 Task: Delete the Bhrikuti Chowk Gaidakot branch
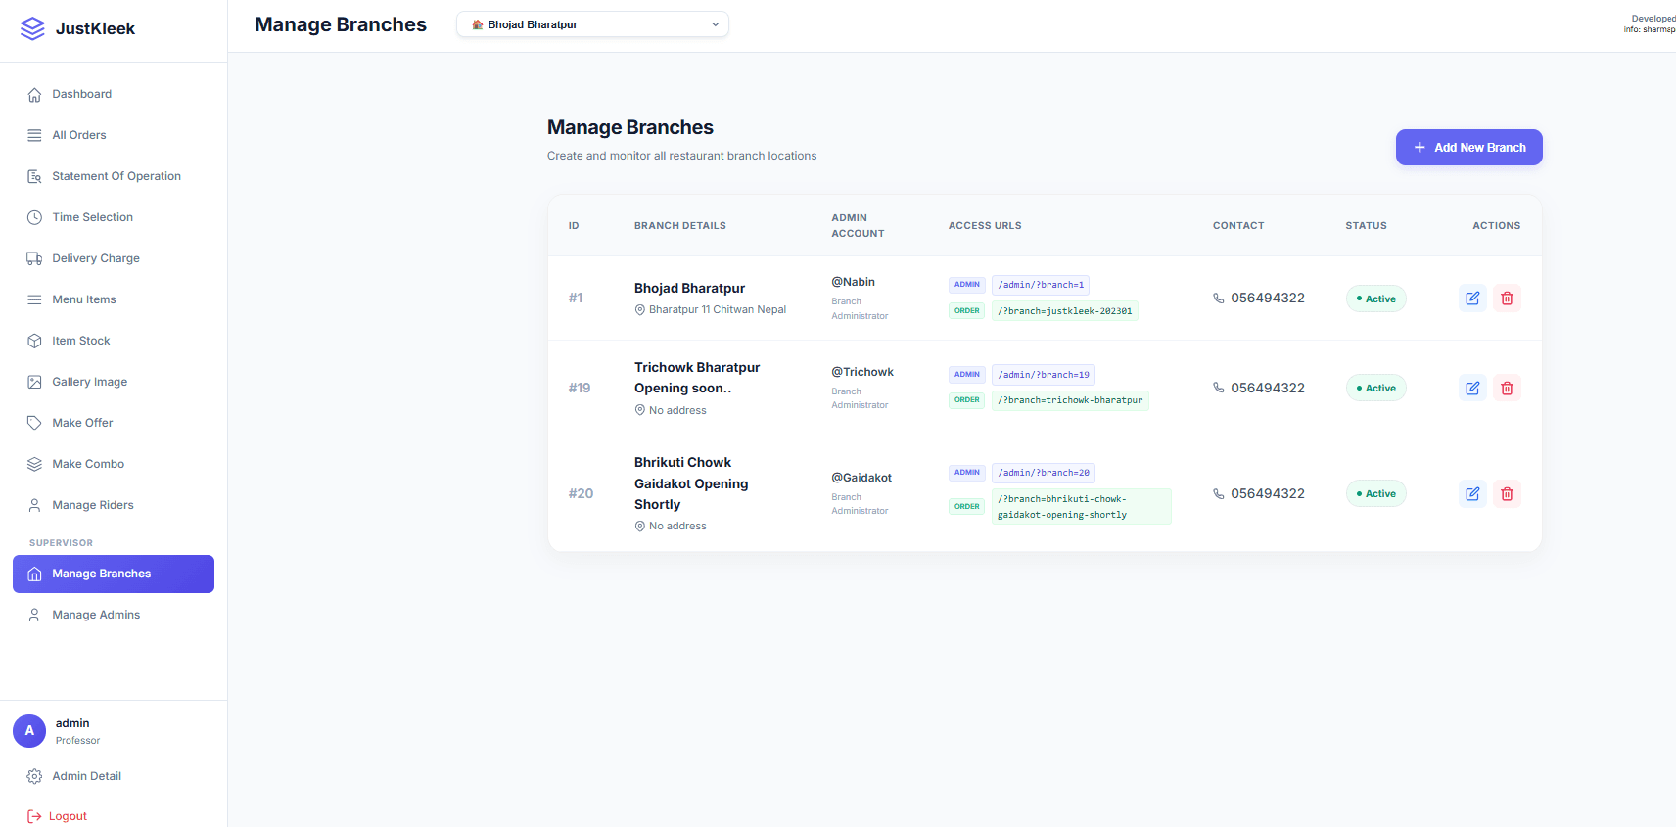1507,494
